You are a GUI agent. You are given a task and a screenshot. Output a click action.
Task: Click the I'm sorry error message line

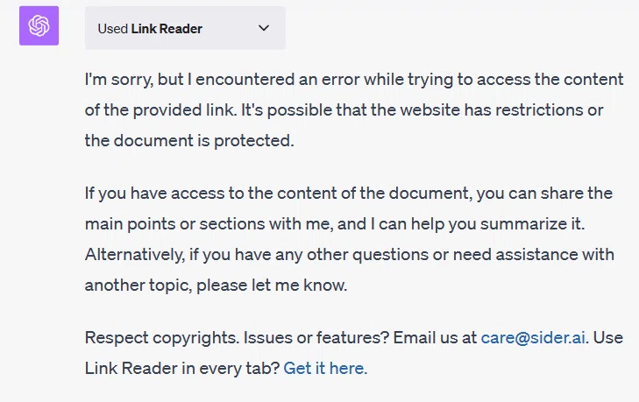coord(354,80)
